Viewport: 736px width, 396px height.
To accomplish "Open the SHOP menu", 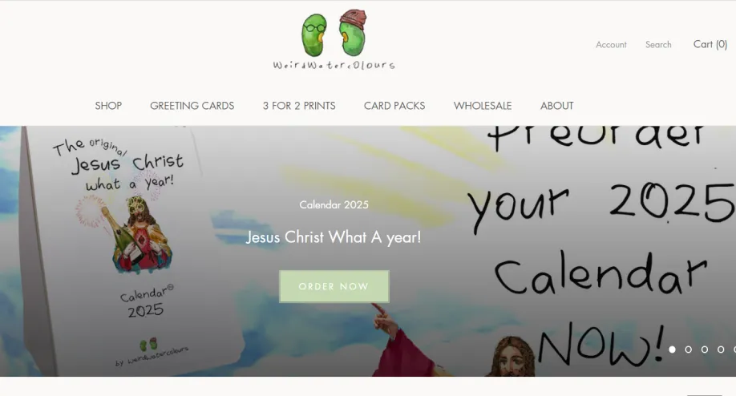I will 108,106.
